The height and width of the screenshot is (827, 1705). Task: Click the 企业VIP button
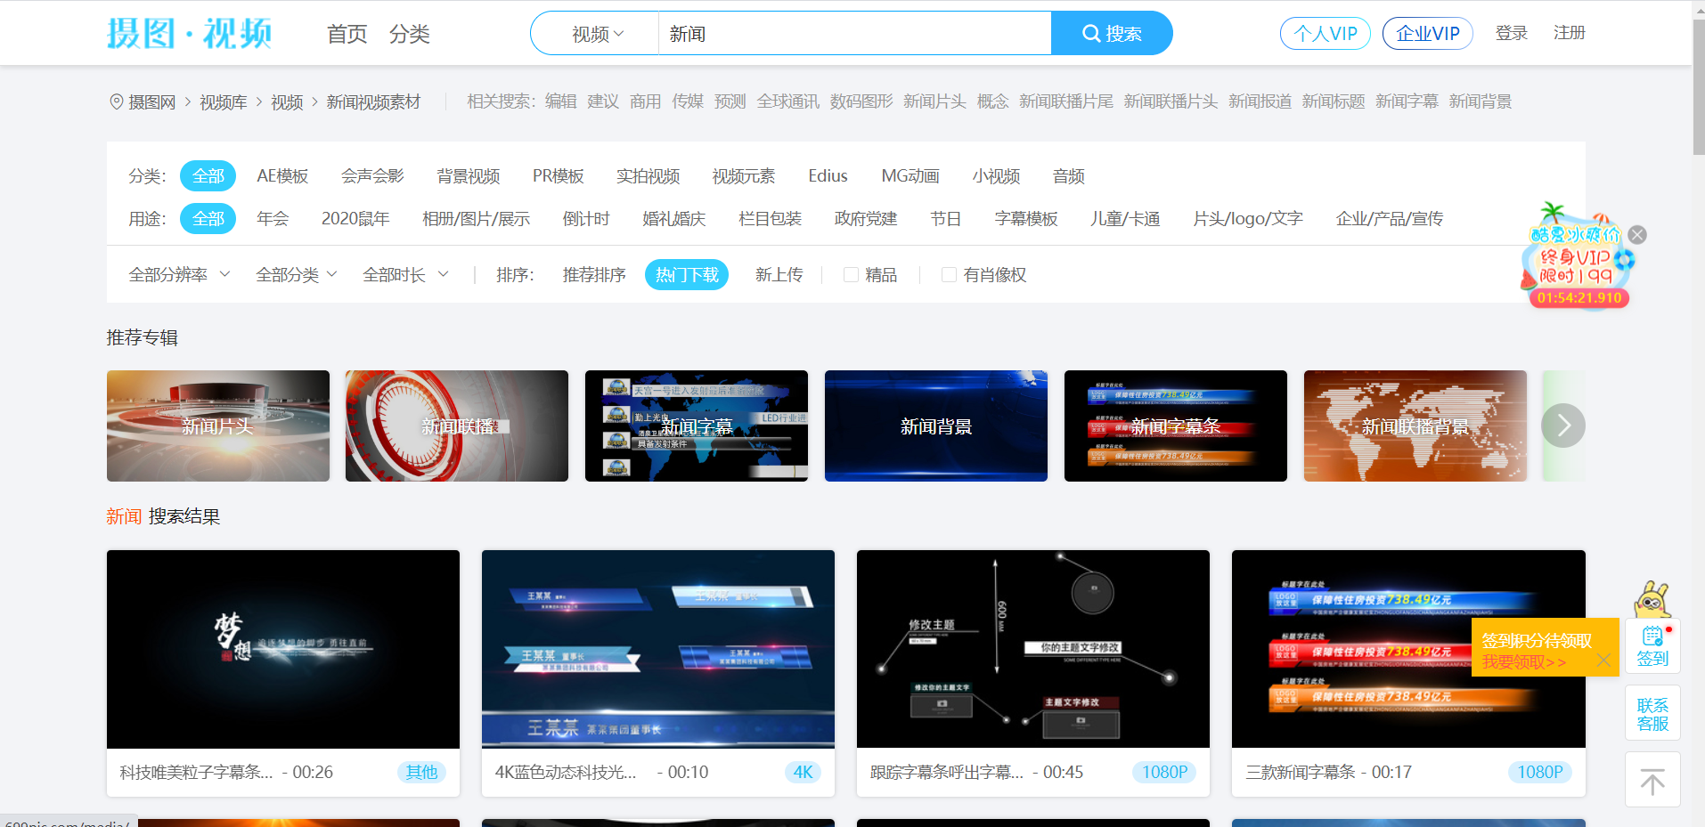coord(1427,33)
